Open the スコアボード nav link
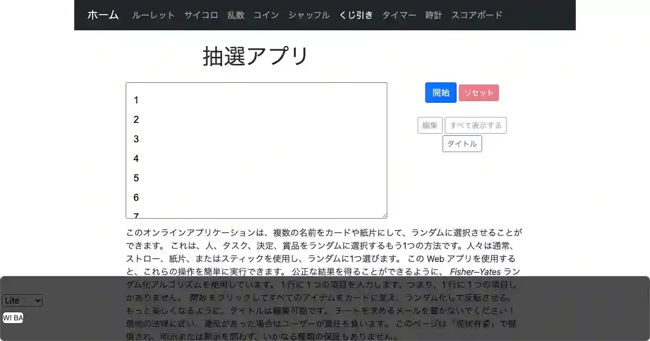Image resolution: width=650 pixels, height=341 pixels. click(477, 15)
